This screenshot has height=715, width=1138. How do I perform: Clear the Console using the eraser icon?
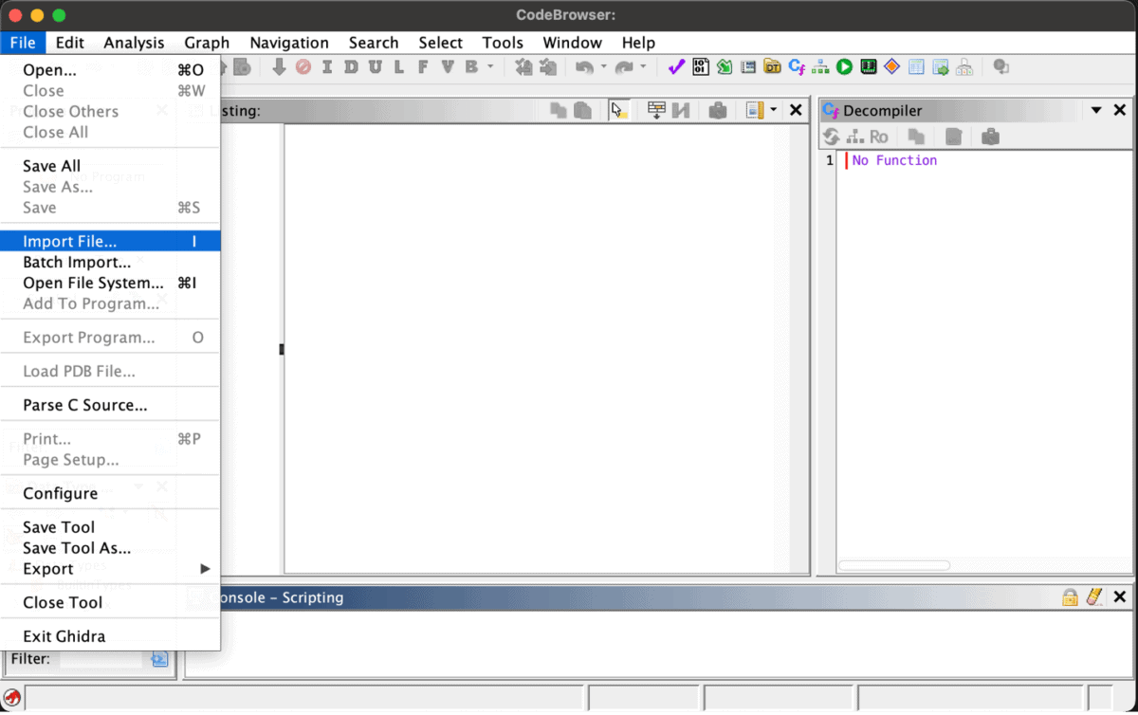tap(1094, 597)
